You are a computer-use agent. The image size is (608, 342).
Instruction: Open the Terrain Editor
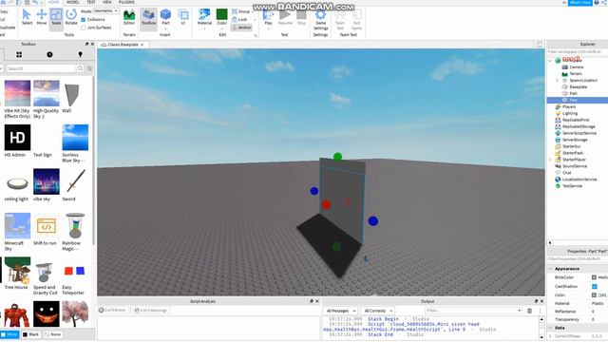click(129, 18)
